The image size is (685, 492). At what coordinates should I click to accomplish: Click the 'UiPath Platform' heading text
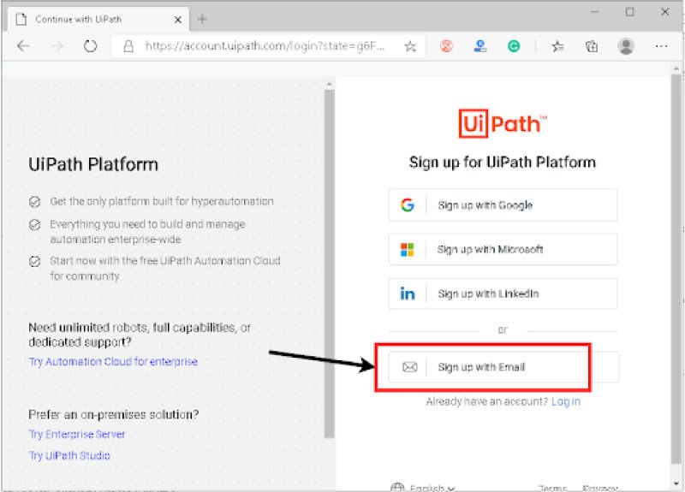point(93,164)
